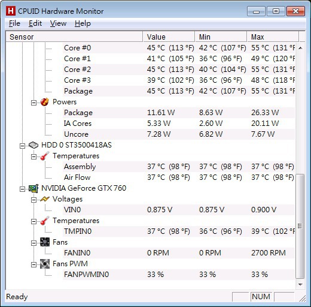Collapse the HDD 0 ST3500418AS node
The height and width of the screenshot is (307, 311).
22,146
